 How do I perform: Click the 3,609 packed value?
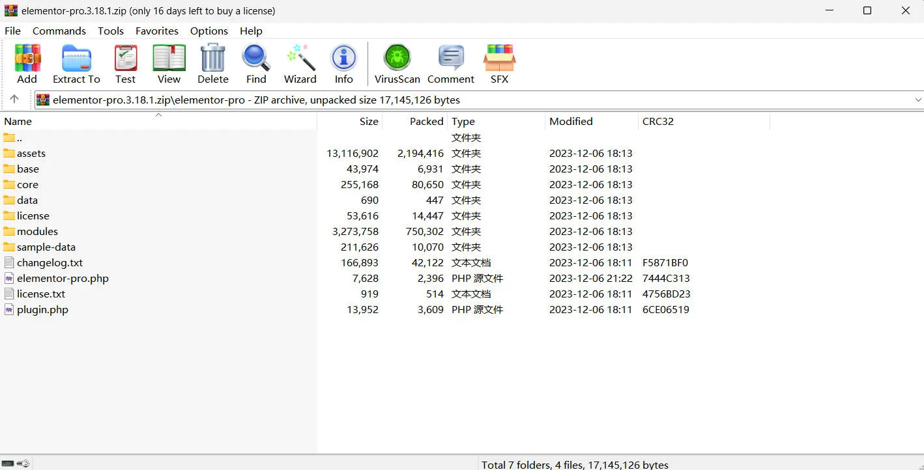click(430, 310)
